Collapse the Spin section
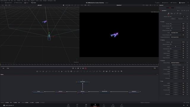The width and height of the screenshot is (190, 107). tap(160, 81)
